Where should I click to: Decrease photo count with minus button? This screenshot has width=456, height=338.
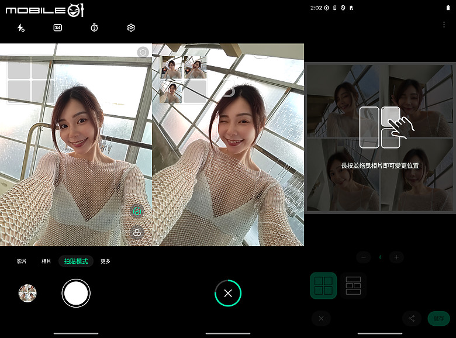pyautogui.click(x=364, y=257)
